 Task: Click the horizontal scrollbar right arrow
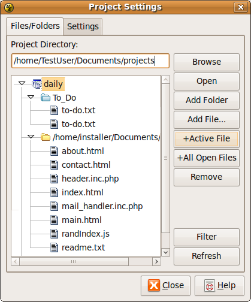[156, 261]
